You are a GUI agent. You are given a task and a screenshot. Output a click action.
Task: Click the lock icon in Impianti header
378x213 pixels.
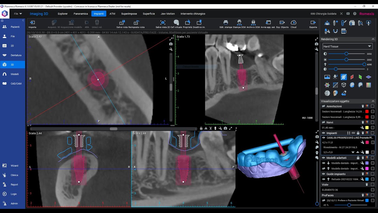[359, 133]
